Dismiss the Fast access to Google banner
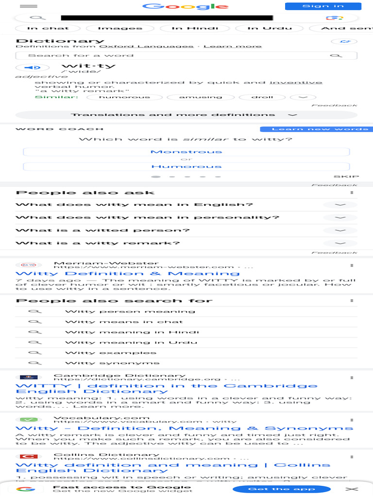This screenshot has width=373, height=497. click(352, 489)
